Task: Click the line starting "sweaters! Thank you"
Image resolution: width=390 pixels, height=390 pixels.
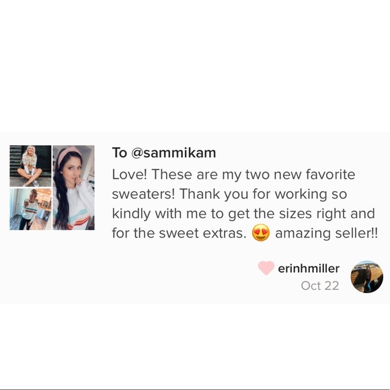Action: click(229, 194)
